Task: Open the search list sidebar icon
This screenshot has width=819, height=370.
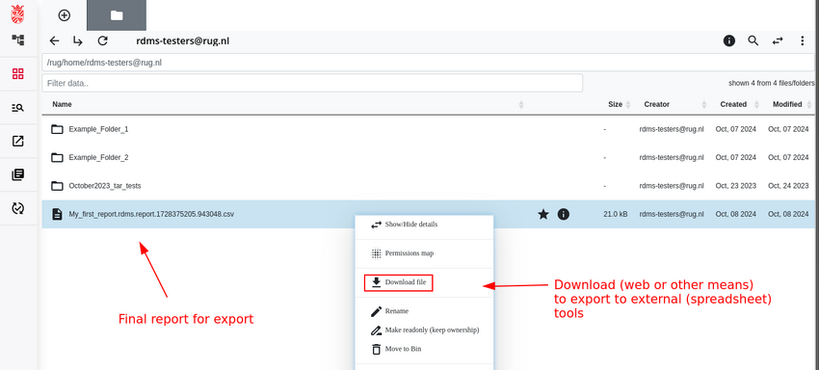Action: tap(17, 108)
